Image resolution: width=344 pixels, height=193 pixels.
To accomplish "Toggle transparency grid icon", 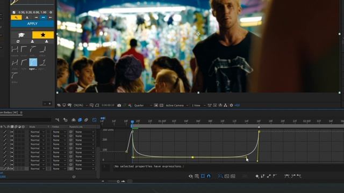I will (x=161, y=105).
